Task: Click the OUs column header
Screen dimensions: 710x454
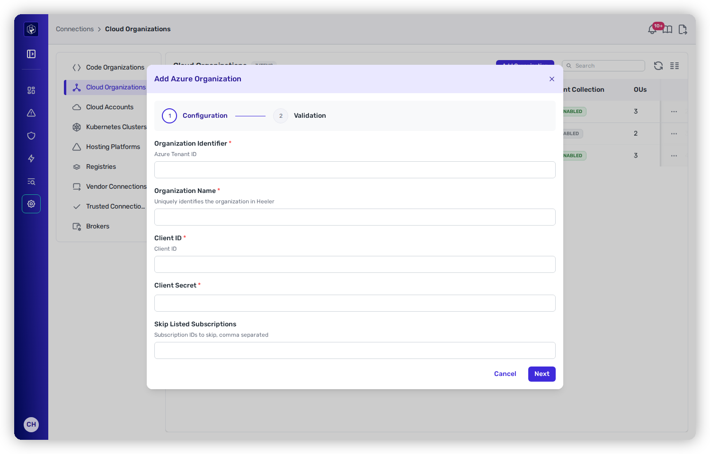Action: [x=640, y=90]
